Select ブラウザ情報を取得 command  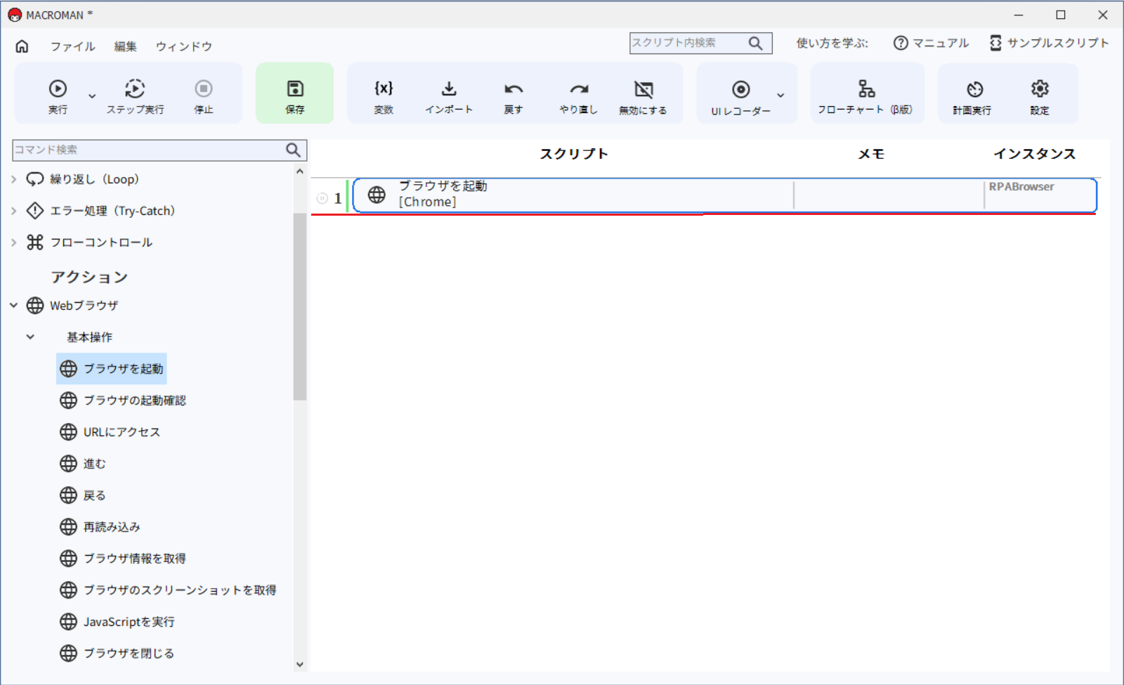pyautogui.click(x=123, y=559)
